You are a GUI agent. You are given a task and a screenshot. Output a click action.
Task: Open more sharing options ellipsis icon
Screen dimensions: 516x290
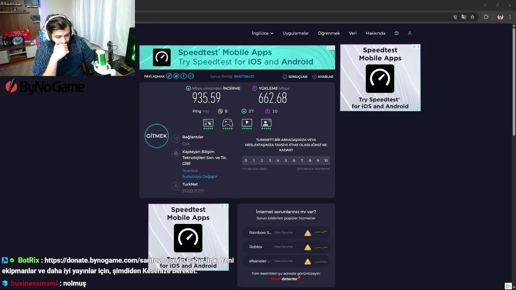tap(191, 76)
